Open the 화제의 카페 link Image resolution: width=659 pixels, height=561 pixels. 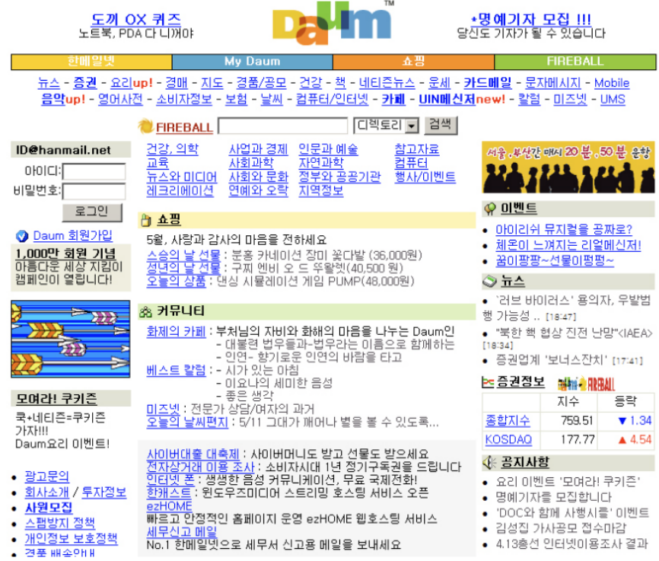tap(176, 332)
